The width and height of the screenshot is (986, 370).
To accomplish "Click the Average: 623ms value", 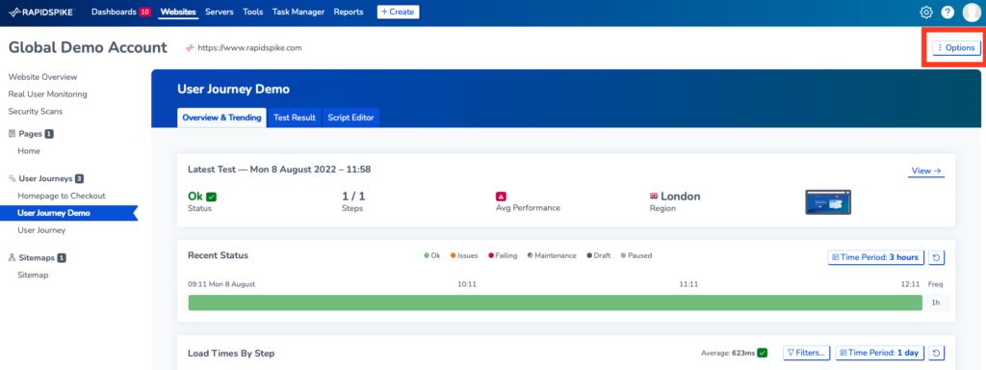I will (728, 353).
